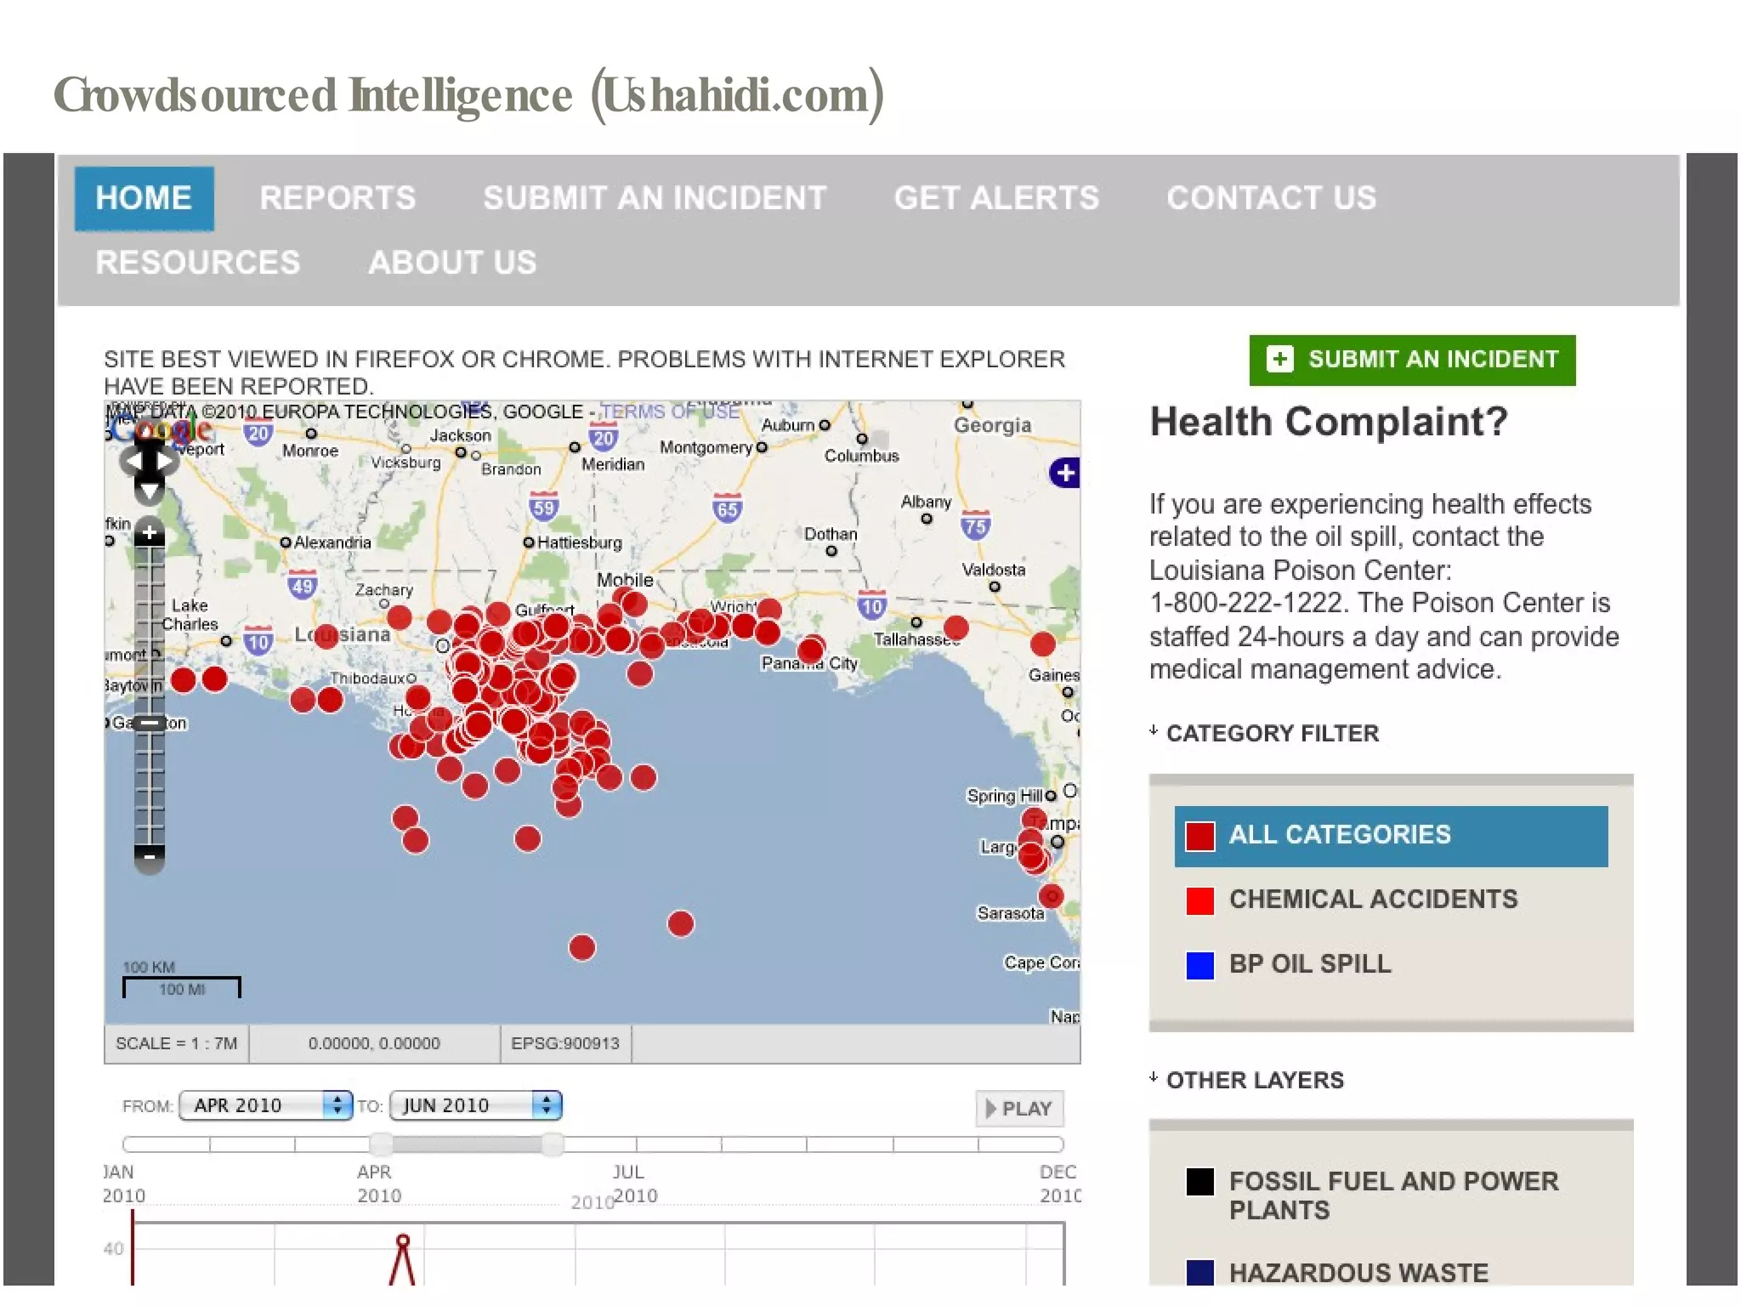The height and width of the screenshot is (1306, 1741).
Task: Click the Interstate 65 shield on the map
Action: [727, 508]
